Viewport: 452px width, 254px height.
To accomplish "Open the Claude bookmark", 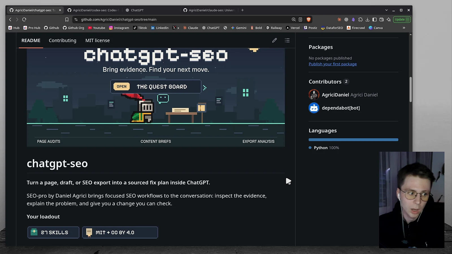I will coord(190,28).
